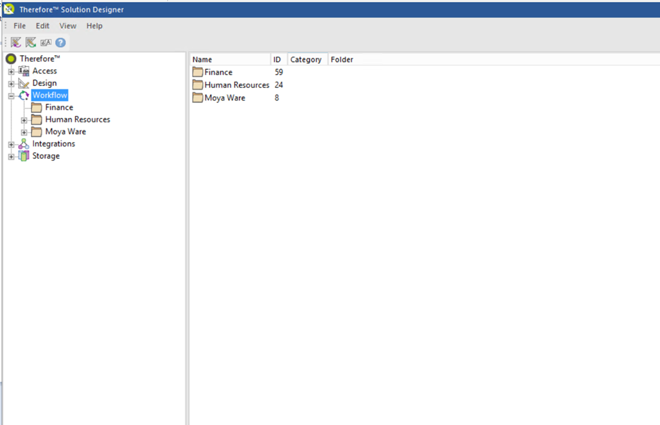
Task: Open the File menu
Action: point(19,26)
